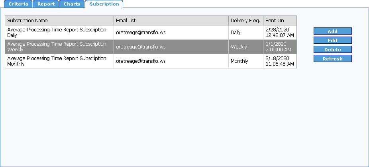Image resolution: width=369 pixels, height=167 pixels.
Task: Click the Delete subscription button
Action: click(x=332, y=50)
